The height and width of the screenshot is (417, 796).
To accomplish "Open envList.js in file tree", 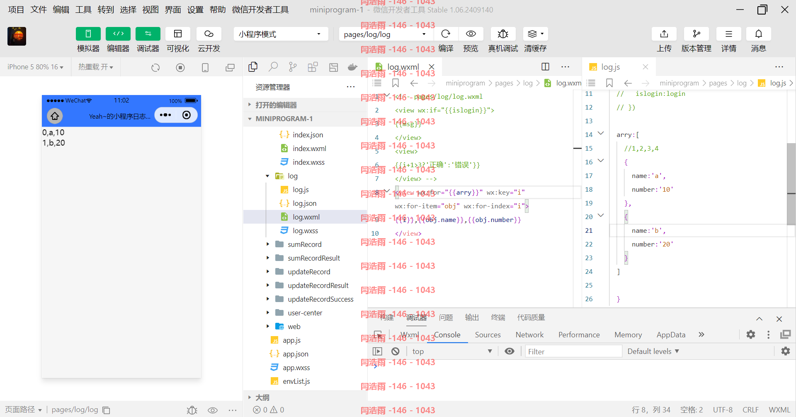I will coord(305,381).
